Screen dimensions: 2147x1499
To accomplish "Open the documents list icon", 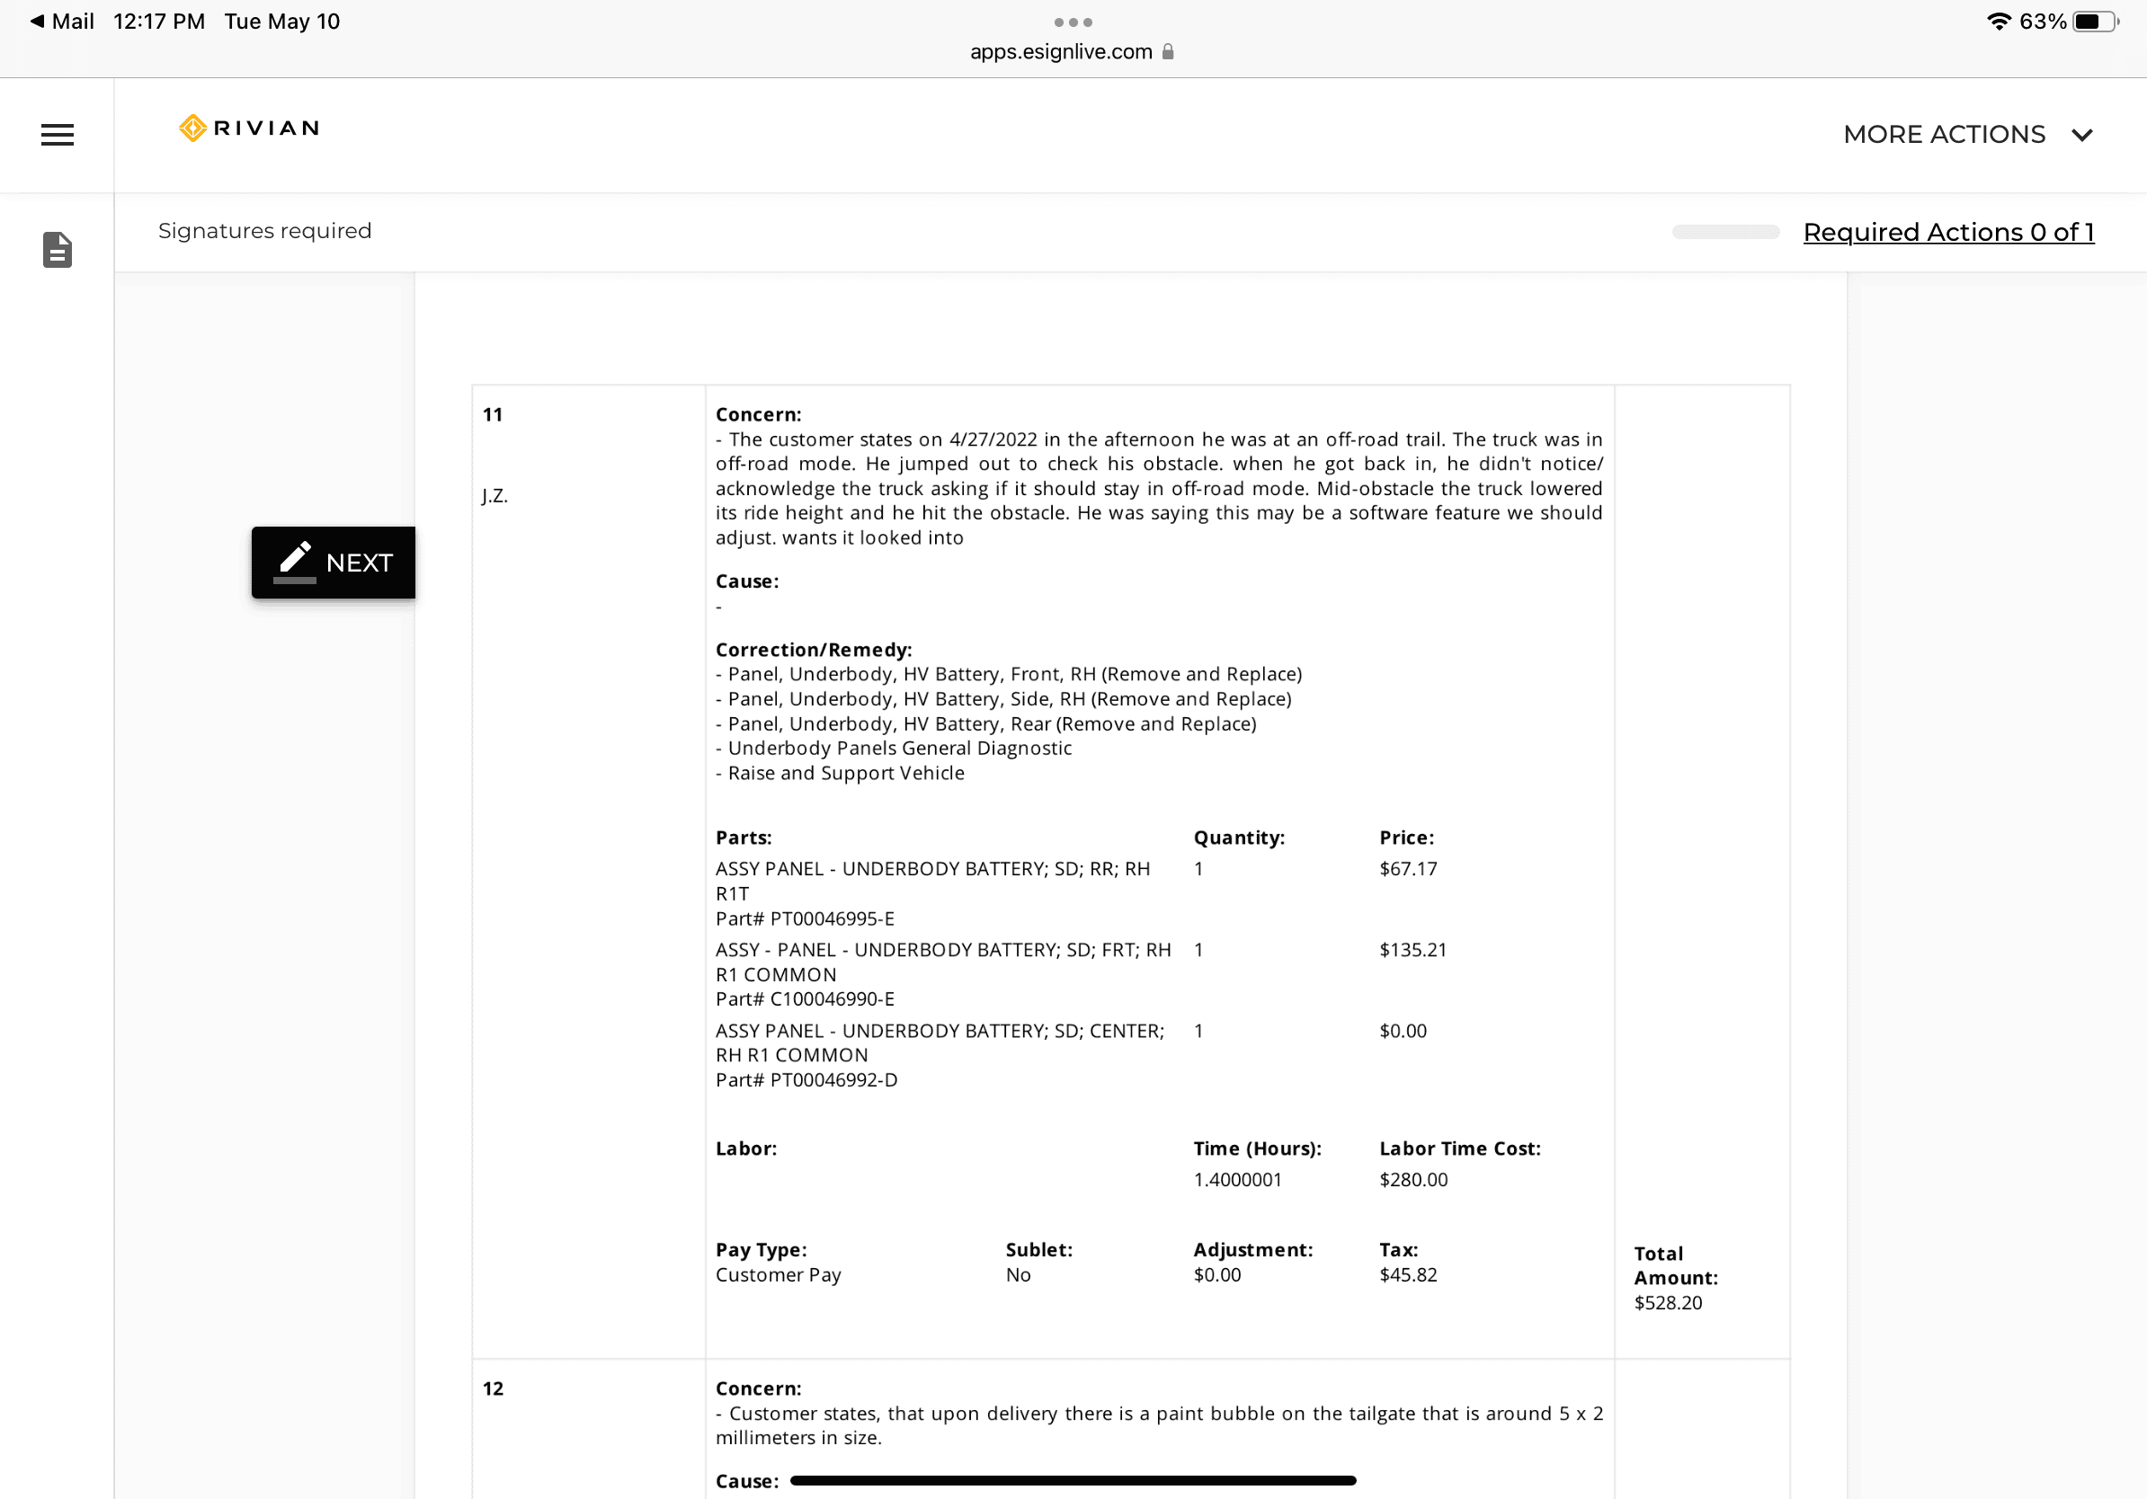I will [57, 250].
